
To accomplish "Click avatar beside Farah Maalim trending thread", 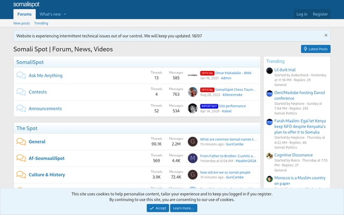I will pyautogui.click(x=269, y=122).
